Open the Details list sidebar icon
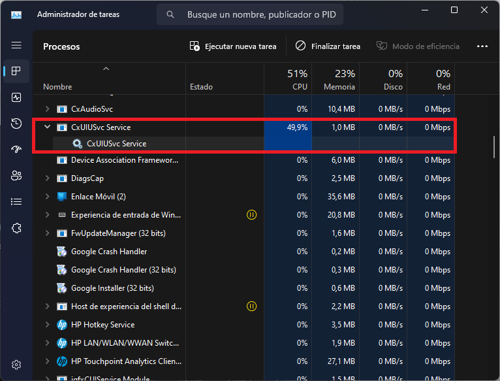 [16, 201]
